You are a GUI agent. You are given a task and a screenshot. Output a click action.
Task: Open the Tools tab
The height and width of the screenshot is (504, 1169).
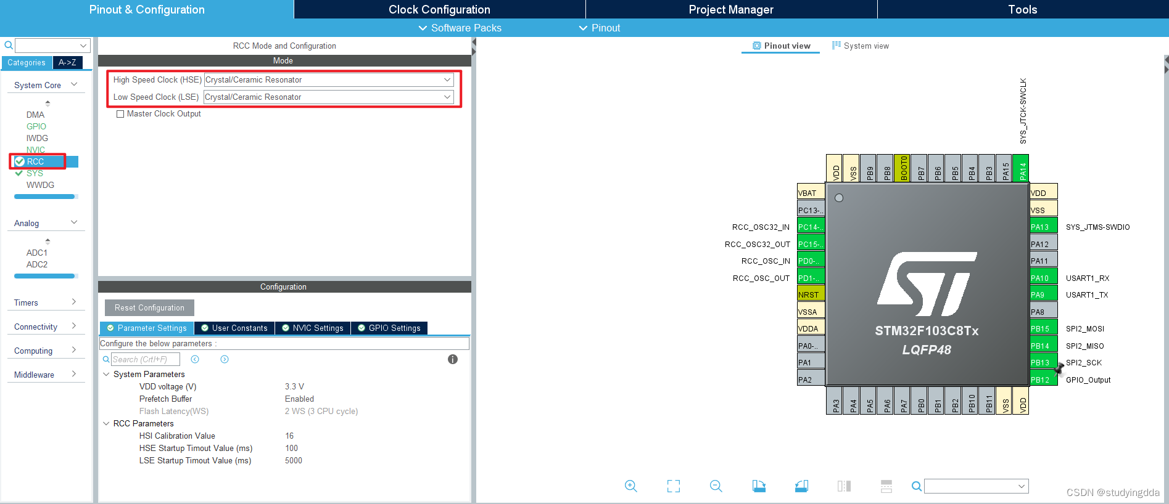[x=1023, y=9]
